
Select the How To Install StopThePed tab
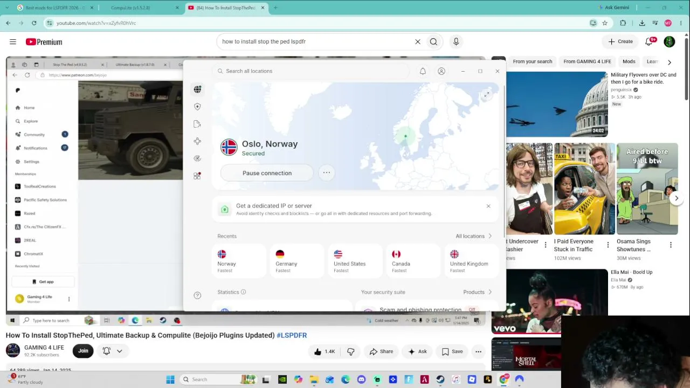(x=226, y=8)
